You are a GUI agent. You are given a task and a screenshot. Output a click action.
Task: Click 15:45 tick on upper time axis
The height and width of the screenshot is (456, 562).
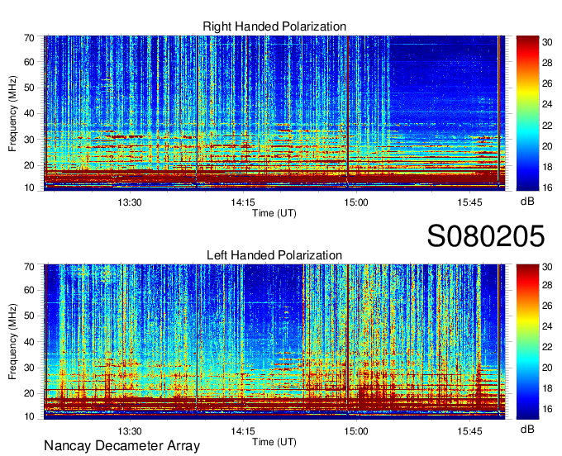coord(469,202)
